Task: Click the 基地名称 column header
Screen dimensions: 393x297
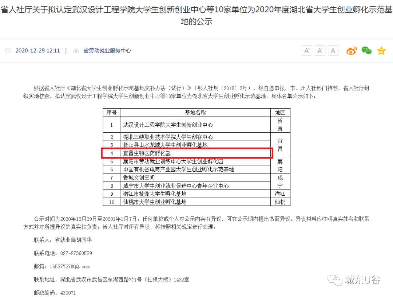Action: click(x=195, y=113)
